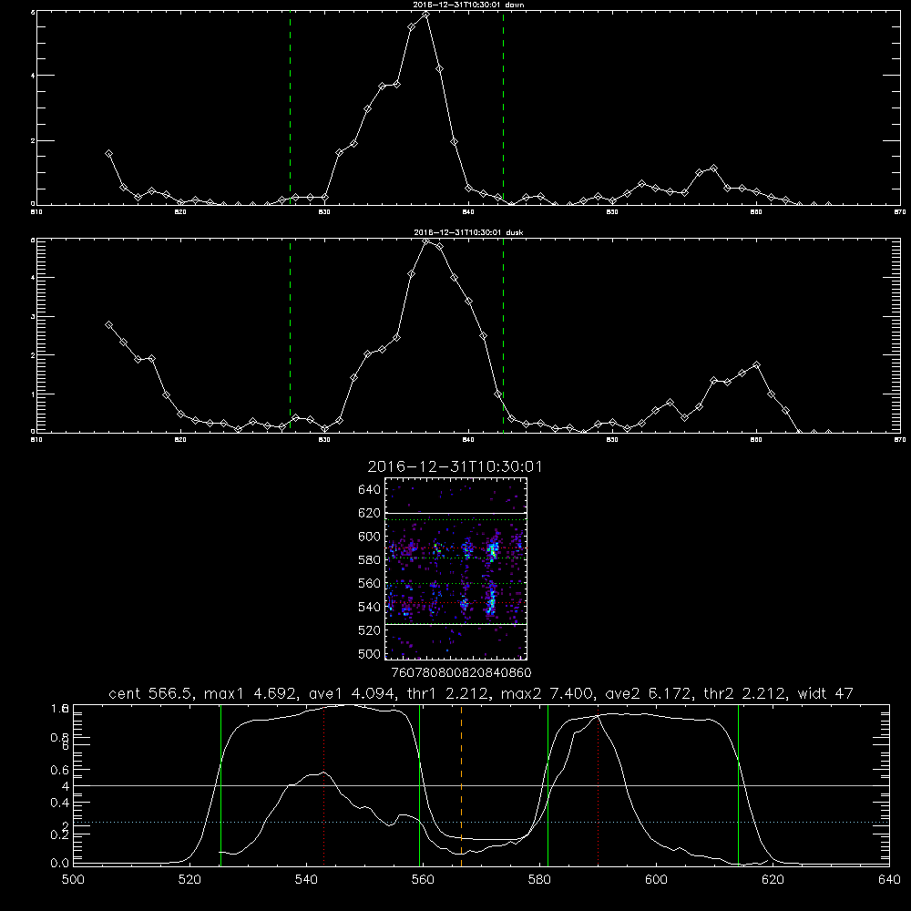The height and width of the screenshot is (911, 911).
Task: Click the y-axis label 0.6 on bottom plot
Action: pyautogui.click(x=60, y=770)
